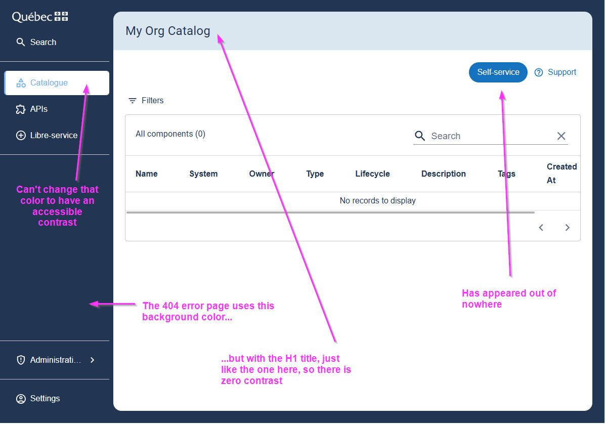
Task: Click the table search field
Action: pyautogui.click(x=488, y=136)
